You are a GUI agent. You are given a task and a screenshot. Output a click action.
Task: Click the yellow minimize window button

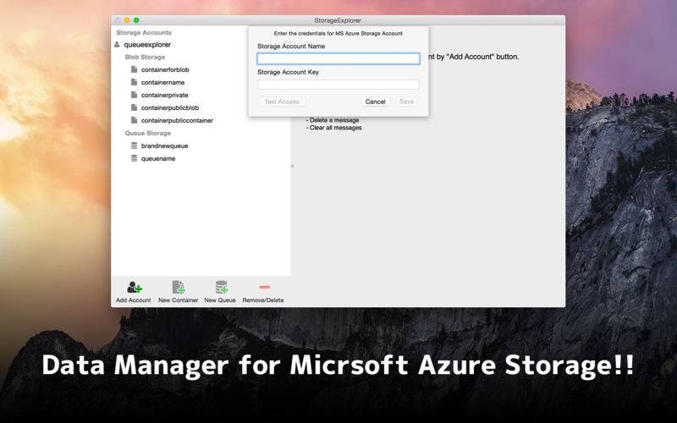pos(127,20)
